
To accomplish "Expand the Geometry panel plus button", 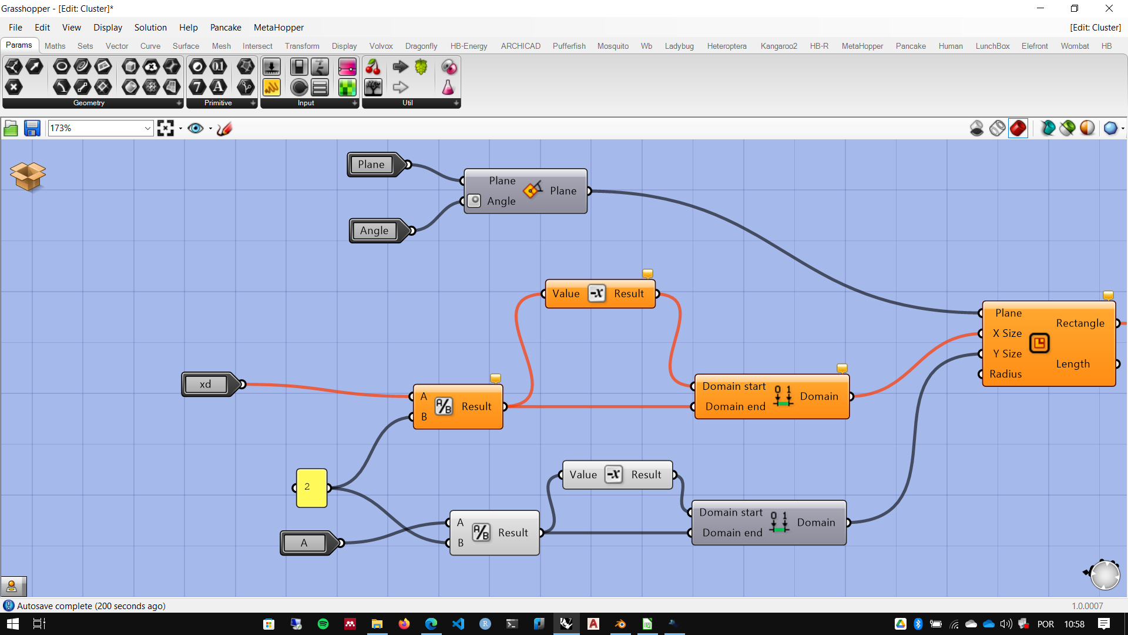I will [179, 103].
